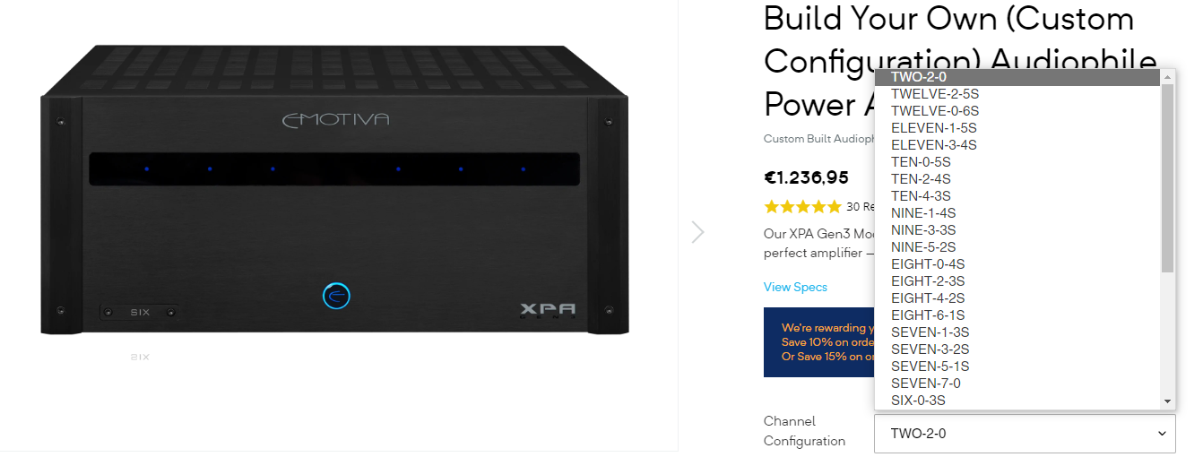
Task: Open the View Specs link
Action: (x=795, y=287)
